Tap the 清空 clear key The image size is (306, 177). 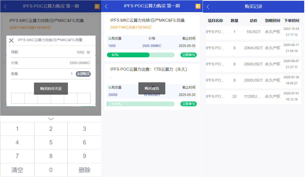[x=17, y=170]
